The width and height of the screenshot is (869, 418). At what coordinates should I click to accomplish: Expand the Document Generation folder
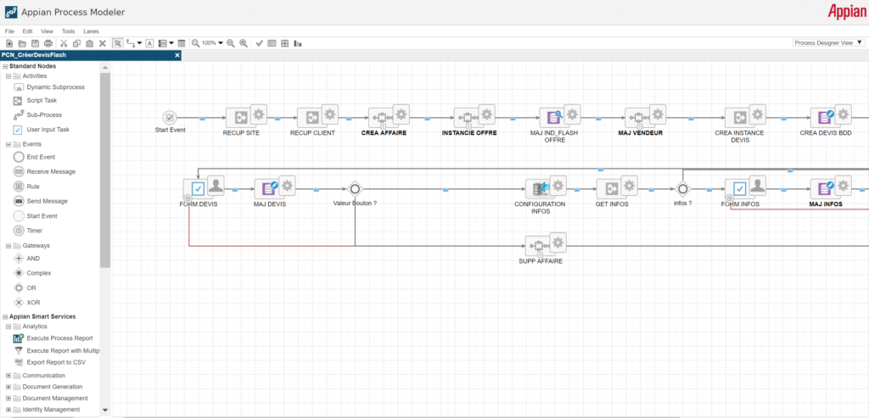click(8, 387)
